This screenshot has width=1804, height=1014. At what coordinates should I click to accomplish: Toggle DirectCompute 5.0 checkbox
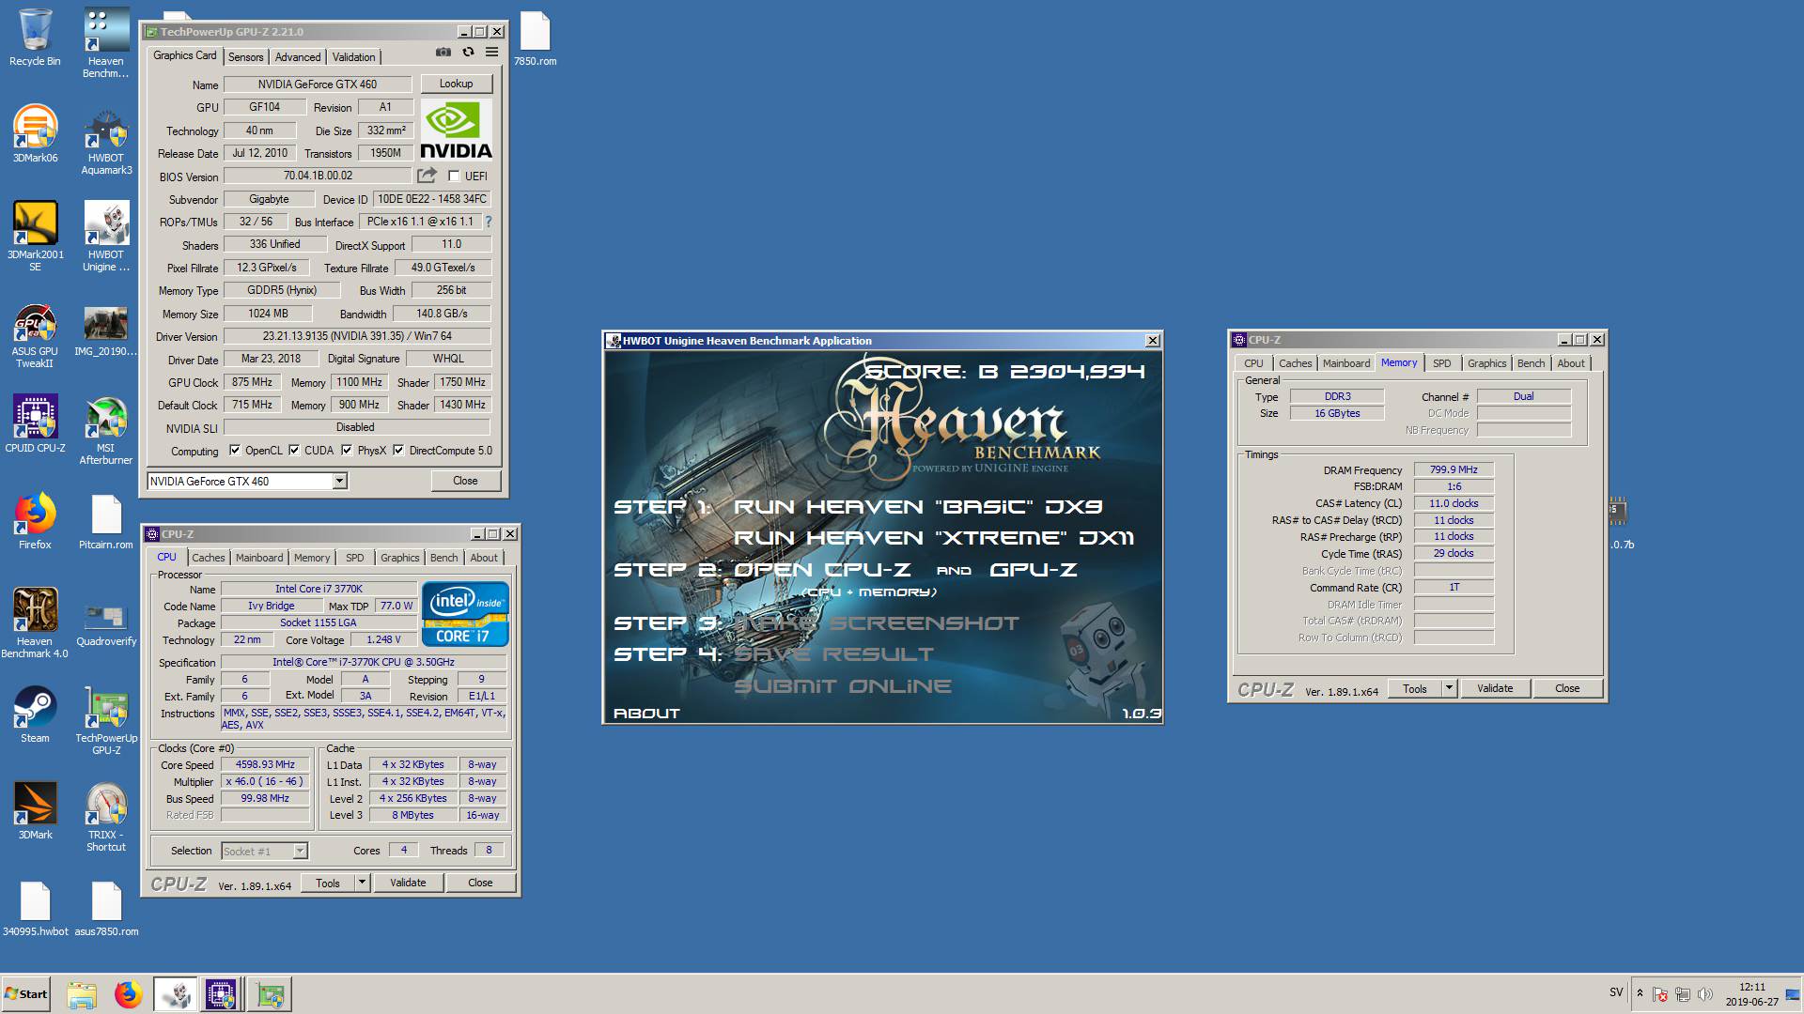tap(398, 450)
